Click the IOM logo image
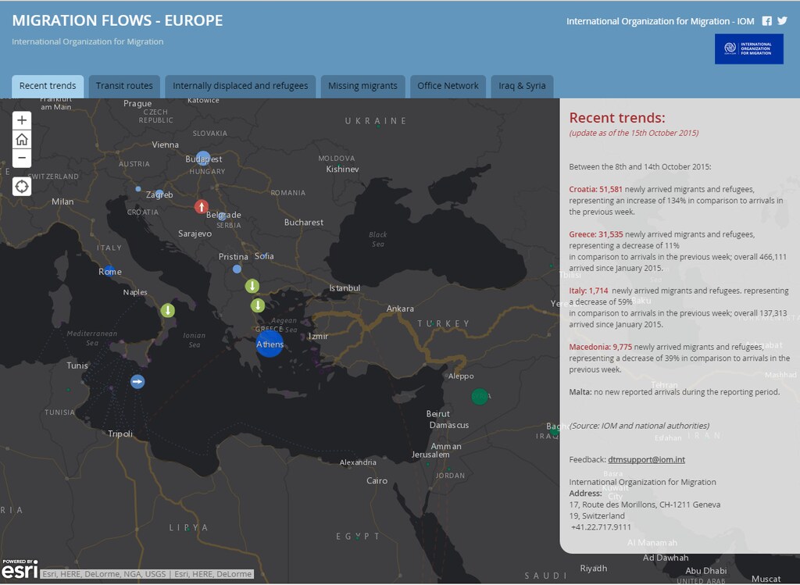Image resolution: width=800 pixels, height=585 pixels. (749, 49)
